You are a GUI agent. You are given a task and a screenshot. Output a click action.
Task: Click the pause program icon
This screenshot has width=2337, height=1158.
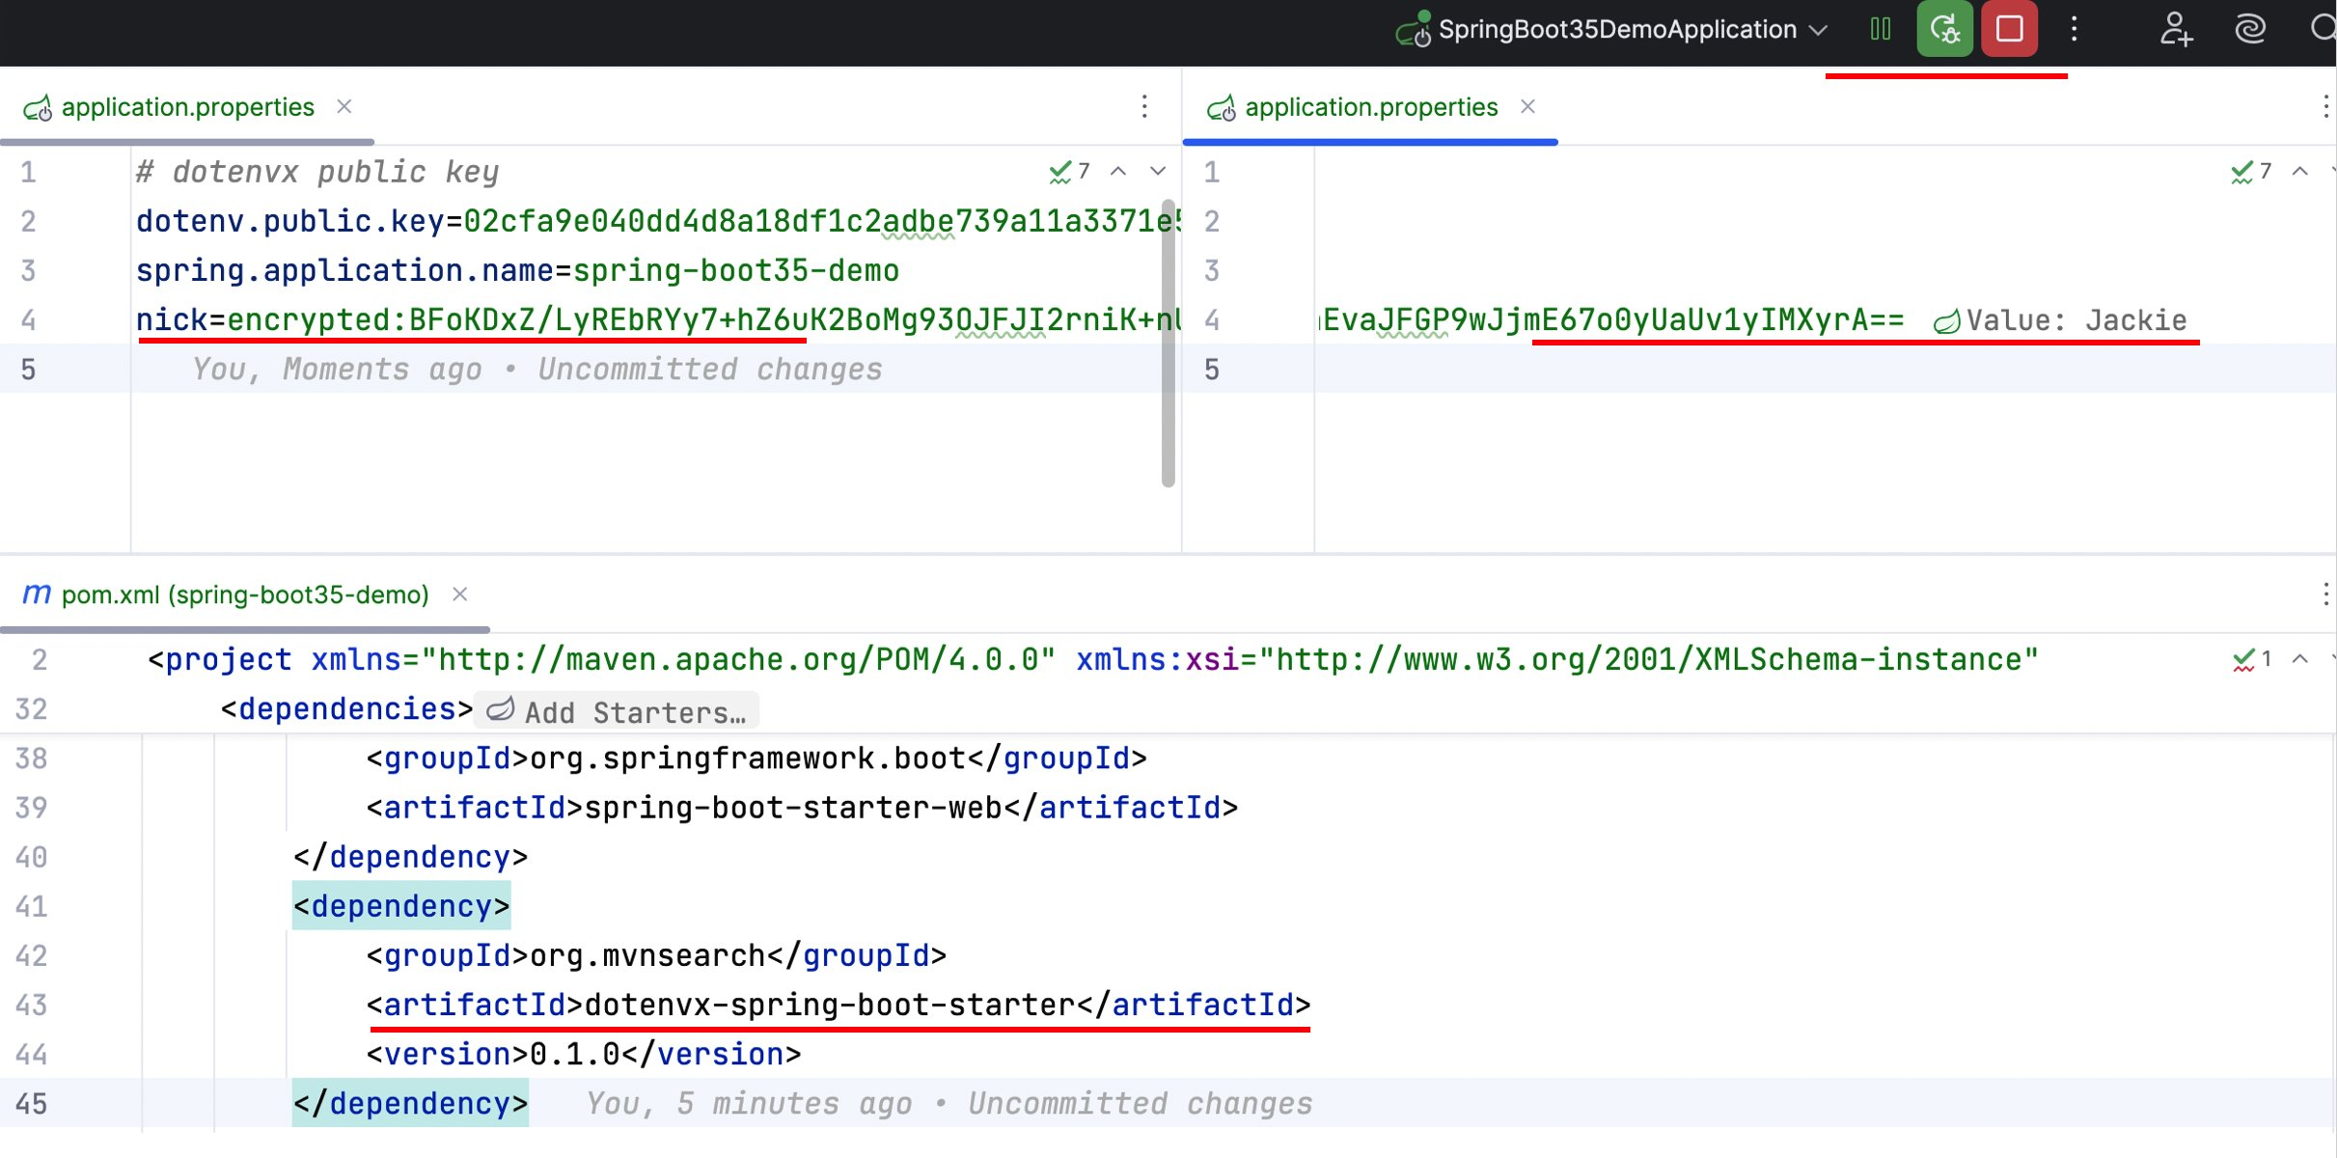click(x=1880, y=29)
